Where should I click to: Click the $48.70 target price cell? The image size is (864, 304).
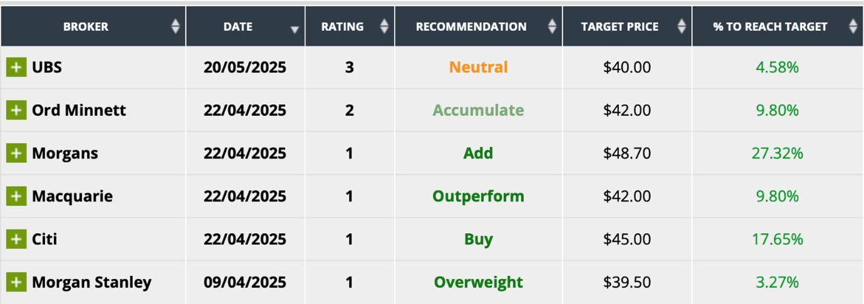(627, 153)
